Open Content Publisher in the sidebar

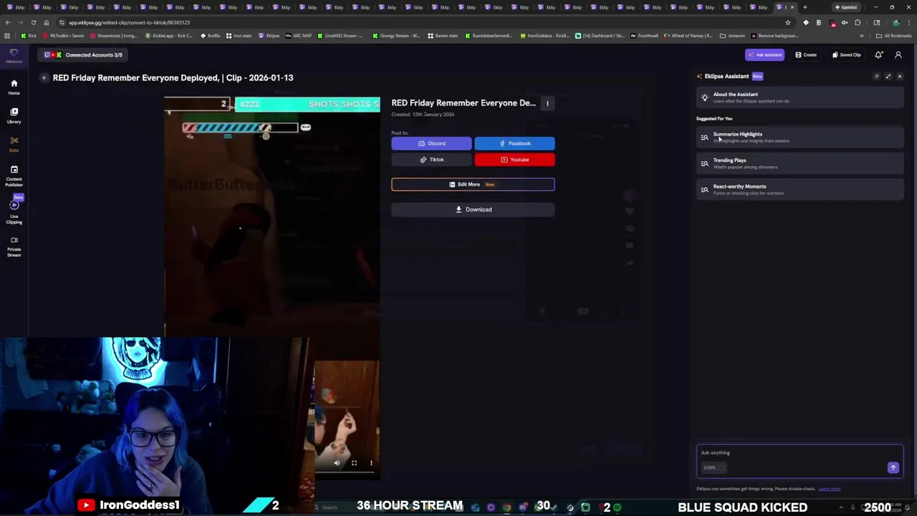14,176
